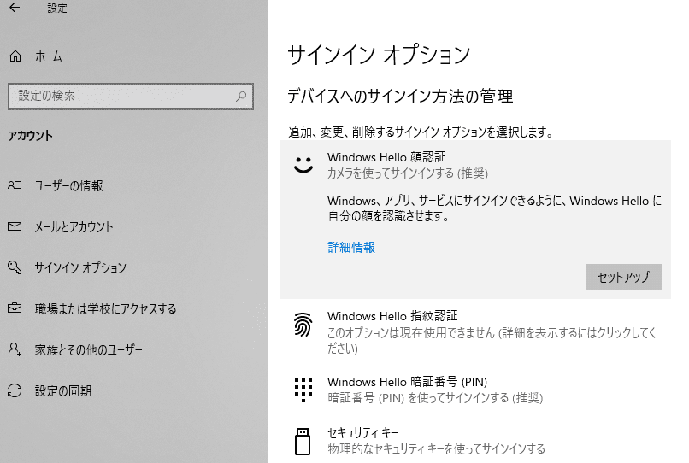689x463 pixels.
Task: Click the Home house icon
Action: (15, 56)
